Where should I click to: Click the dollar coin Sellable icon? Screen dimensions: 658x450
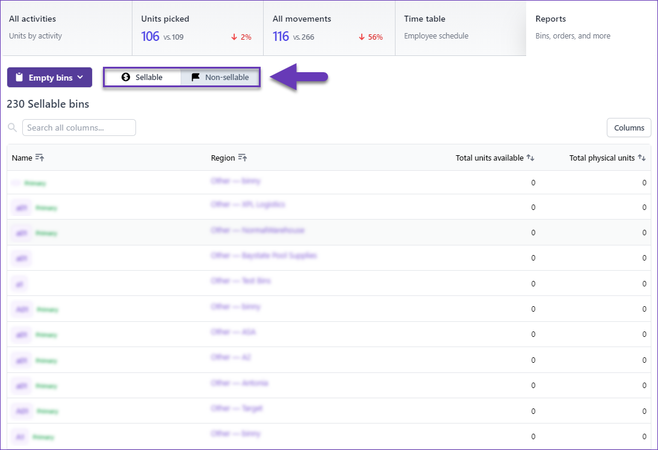[126, 78]
